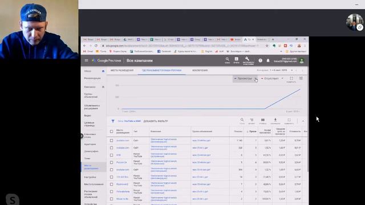Switch to the YouTube browser tab
This screenshot has width=365, height=205.
pos(236,39)
